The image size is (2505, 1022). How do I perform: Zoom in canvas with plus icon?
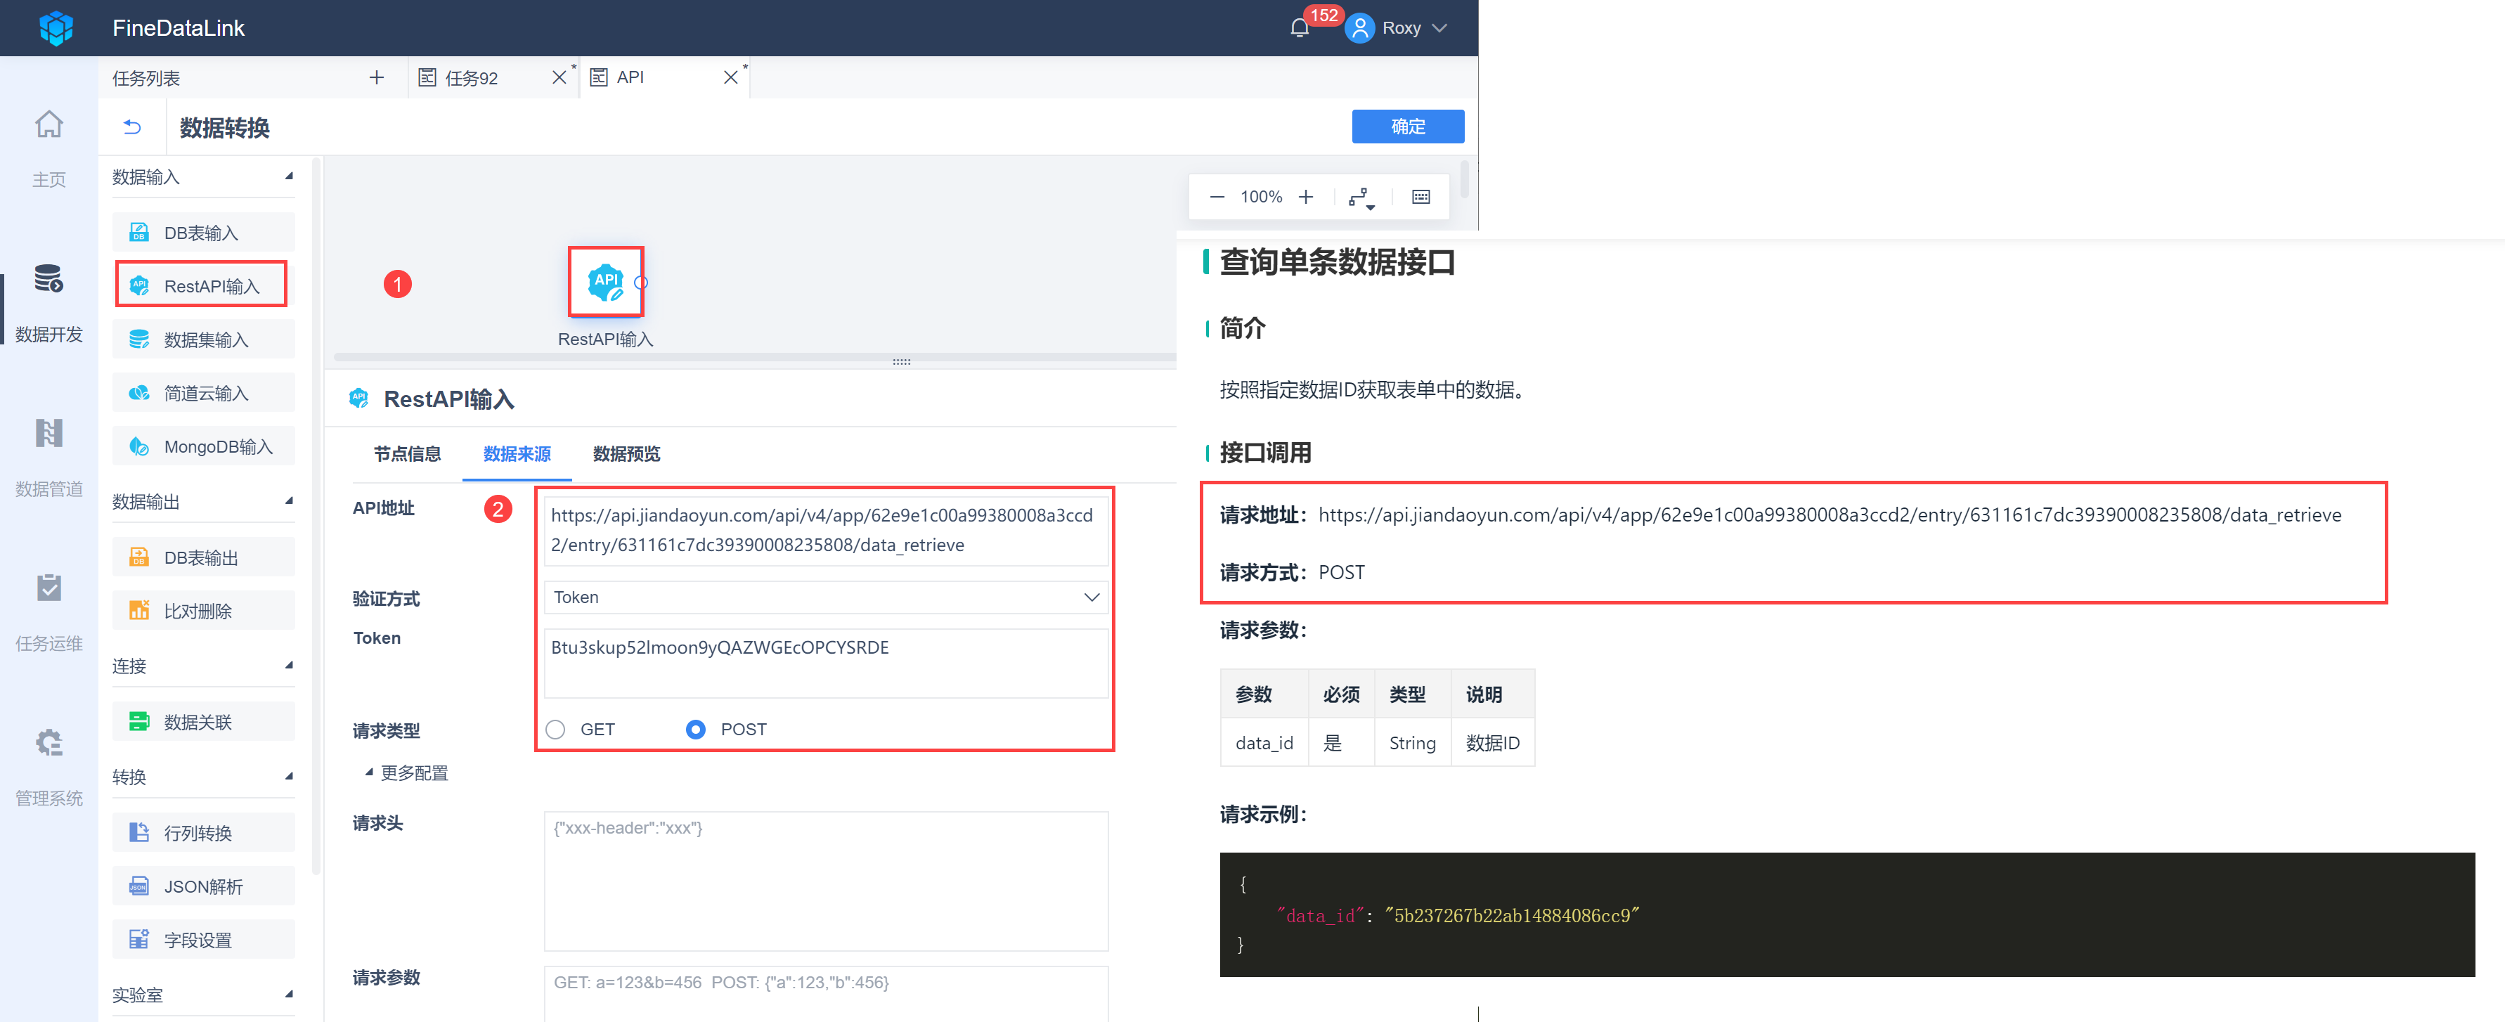coord(1306,196)
